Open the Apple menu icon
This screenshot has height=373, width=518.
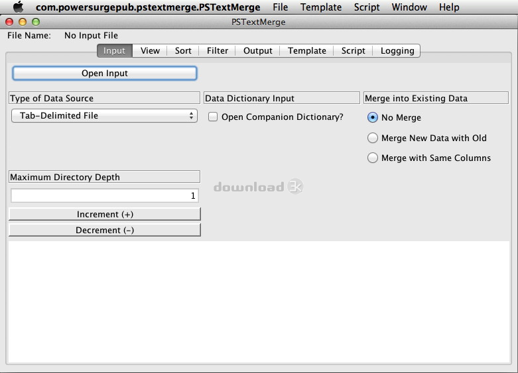[x=18, y=7]
